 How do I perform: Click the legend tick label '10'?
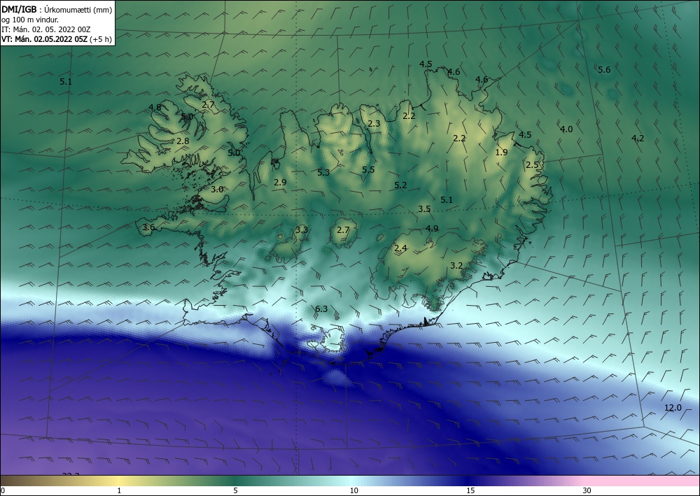pyautogui.click(x=353, y=490)
